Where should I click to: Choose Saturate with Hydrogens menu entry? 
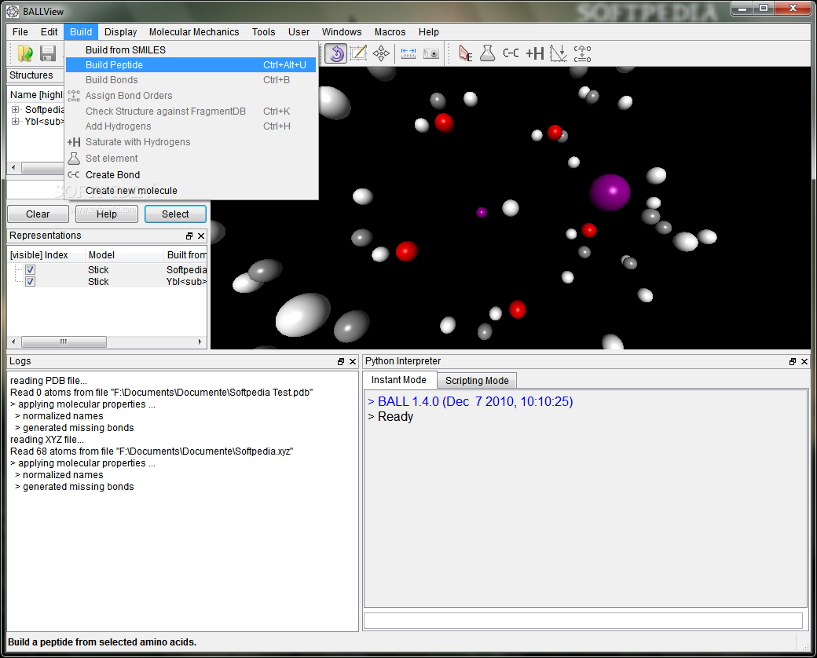click(x=191, y=141)
